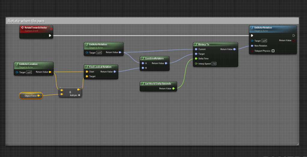This screenshot has width=307, height=157.
Task: Click the red delegate pin on RotateTowardsVector
Action: coord(51,29)
